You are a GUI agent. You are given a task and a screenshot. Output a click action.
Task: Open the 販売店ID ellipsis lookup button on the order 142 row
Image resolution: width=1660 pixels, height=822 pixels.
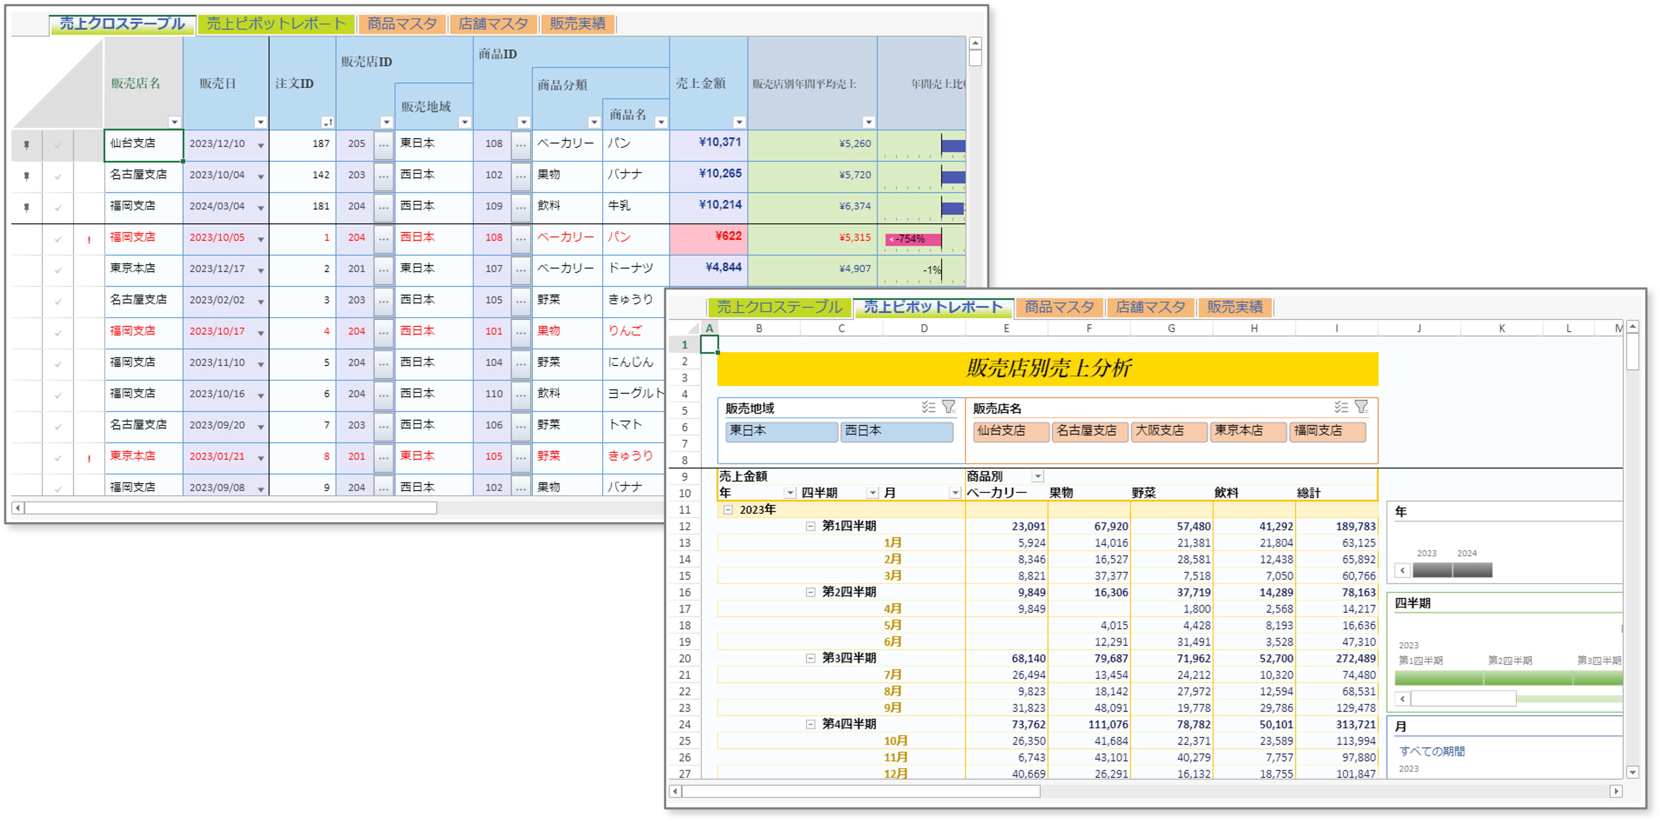point(384,176)
